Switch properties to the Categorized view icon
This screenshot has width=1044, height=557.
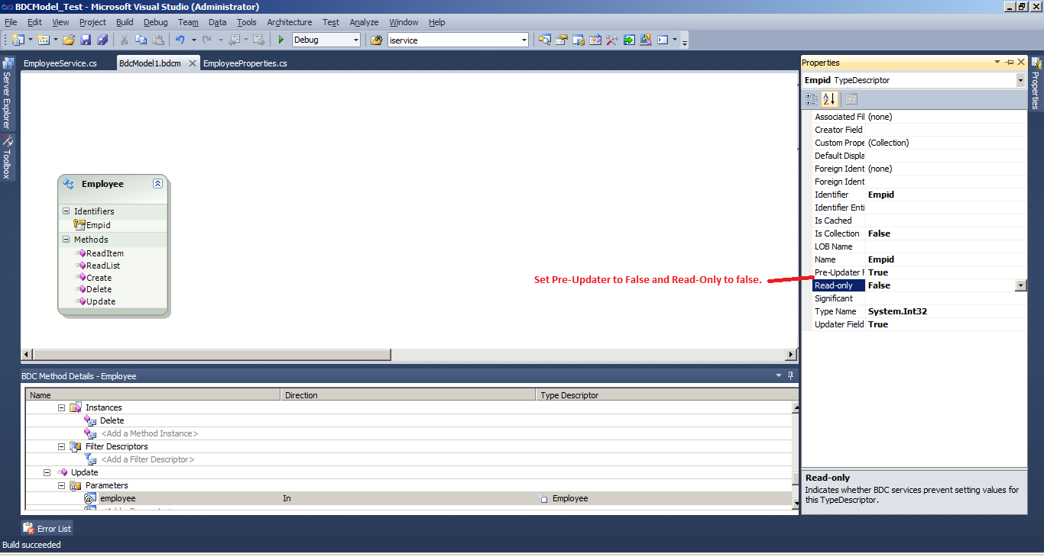pos(812,99)
